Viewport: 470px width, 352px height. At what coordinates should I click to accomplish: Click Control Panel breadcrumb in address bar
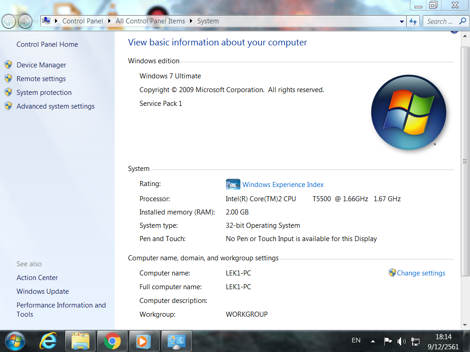click(83, 21)
